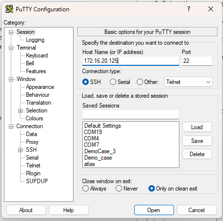The height and width of the screenshot is (221, 223).
Task: Open the Translation category
Action: [x=39, y=103]
